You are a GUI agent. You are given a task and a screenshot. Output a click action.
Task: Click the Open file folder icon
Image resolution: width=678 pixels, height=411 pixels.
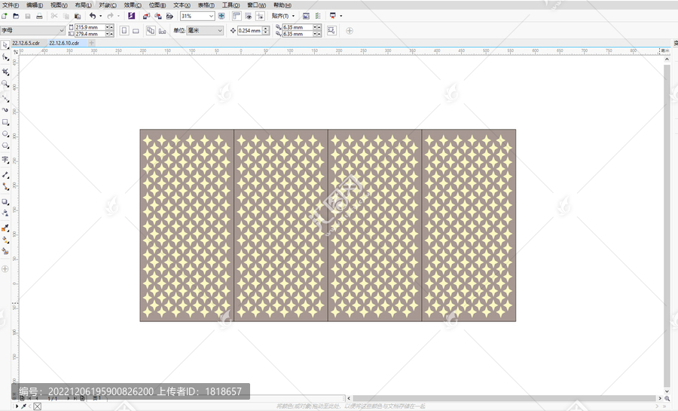16,16
